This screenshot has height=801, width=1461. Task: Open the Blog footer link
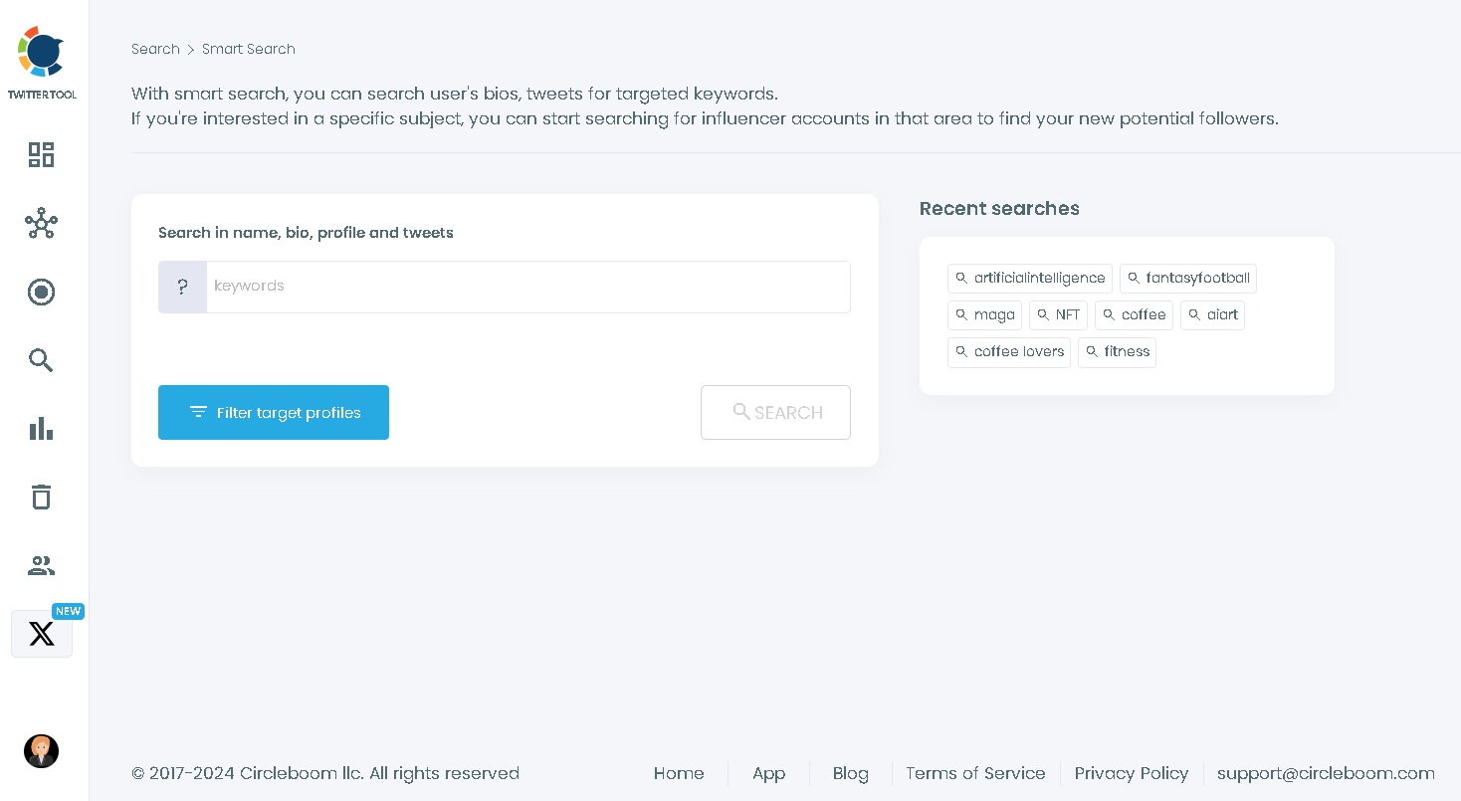[850, 773]
